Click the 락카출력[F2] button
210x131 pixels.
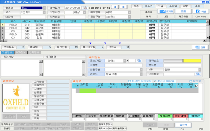point(120,128)
